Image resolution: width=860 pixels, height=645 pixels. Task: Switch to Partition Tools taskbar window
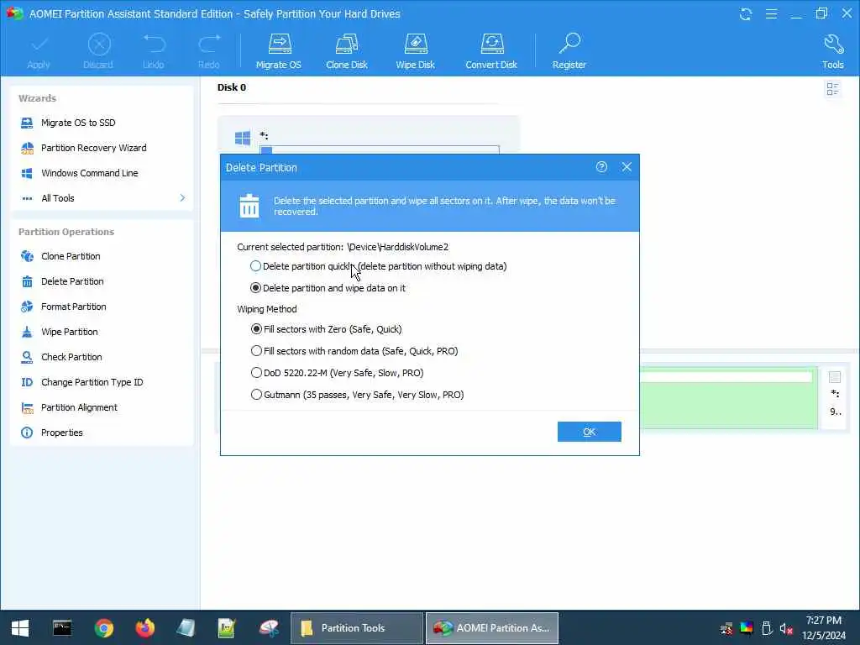click(356, 628)
